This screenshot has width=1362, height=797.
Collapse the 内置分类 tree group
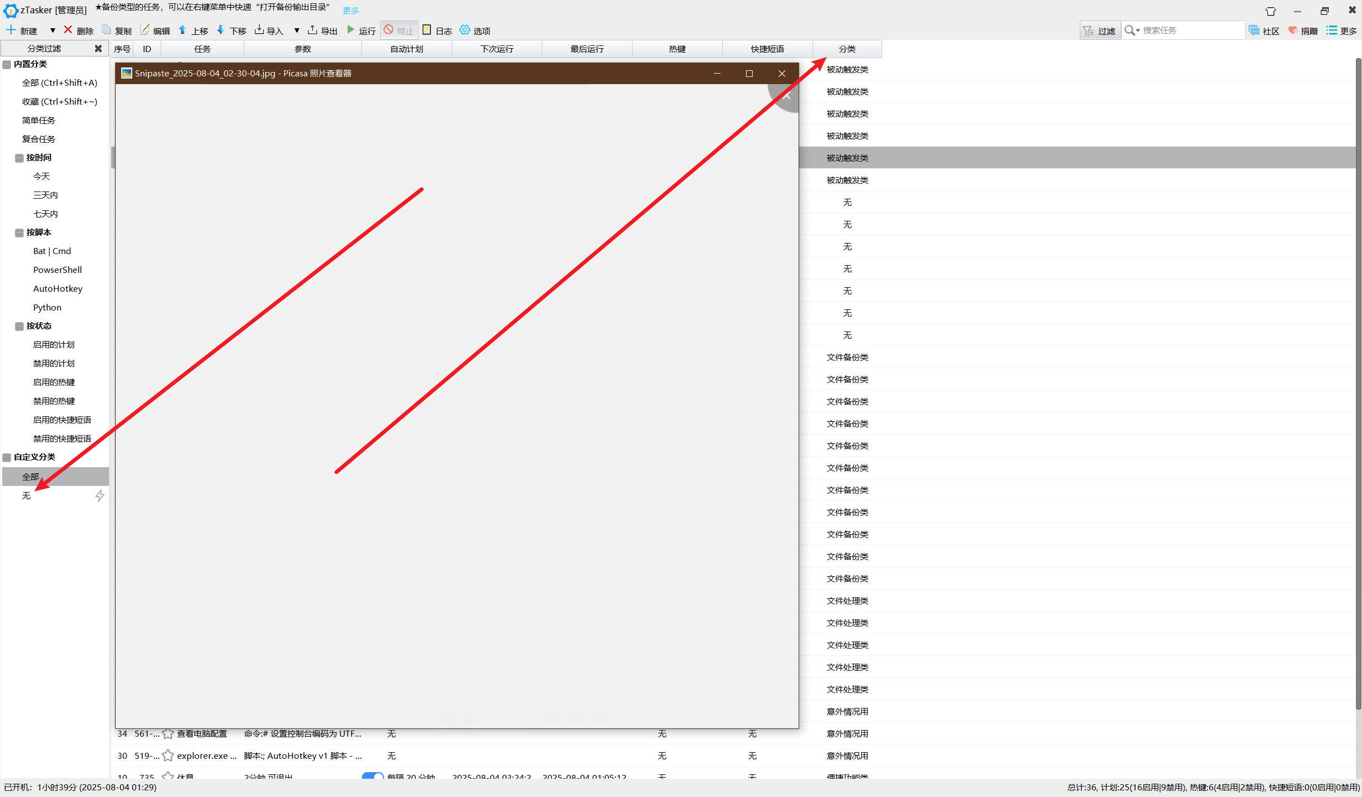pos(7,65)
